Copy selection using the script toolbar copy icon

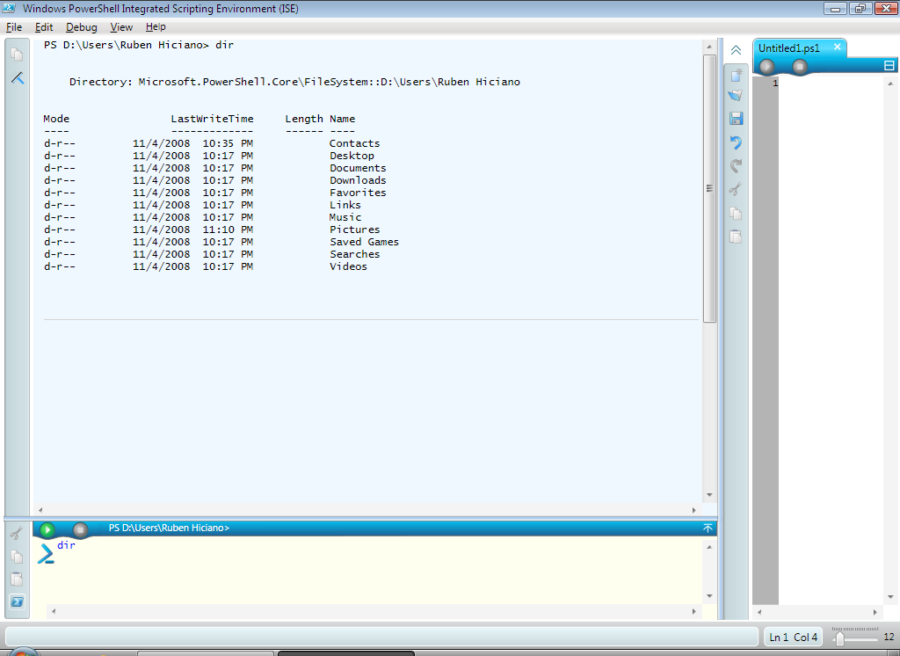(x=736, y=213)
